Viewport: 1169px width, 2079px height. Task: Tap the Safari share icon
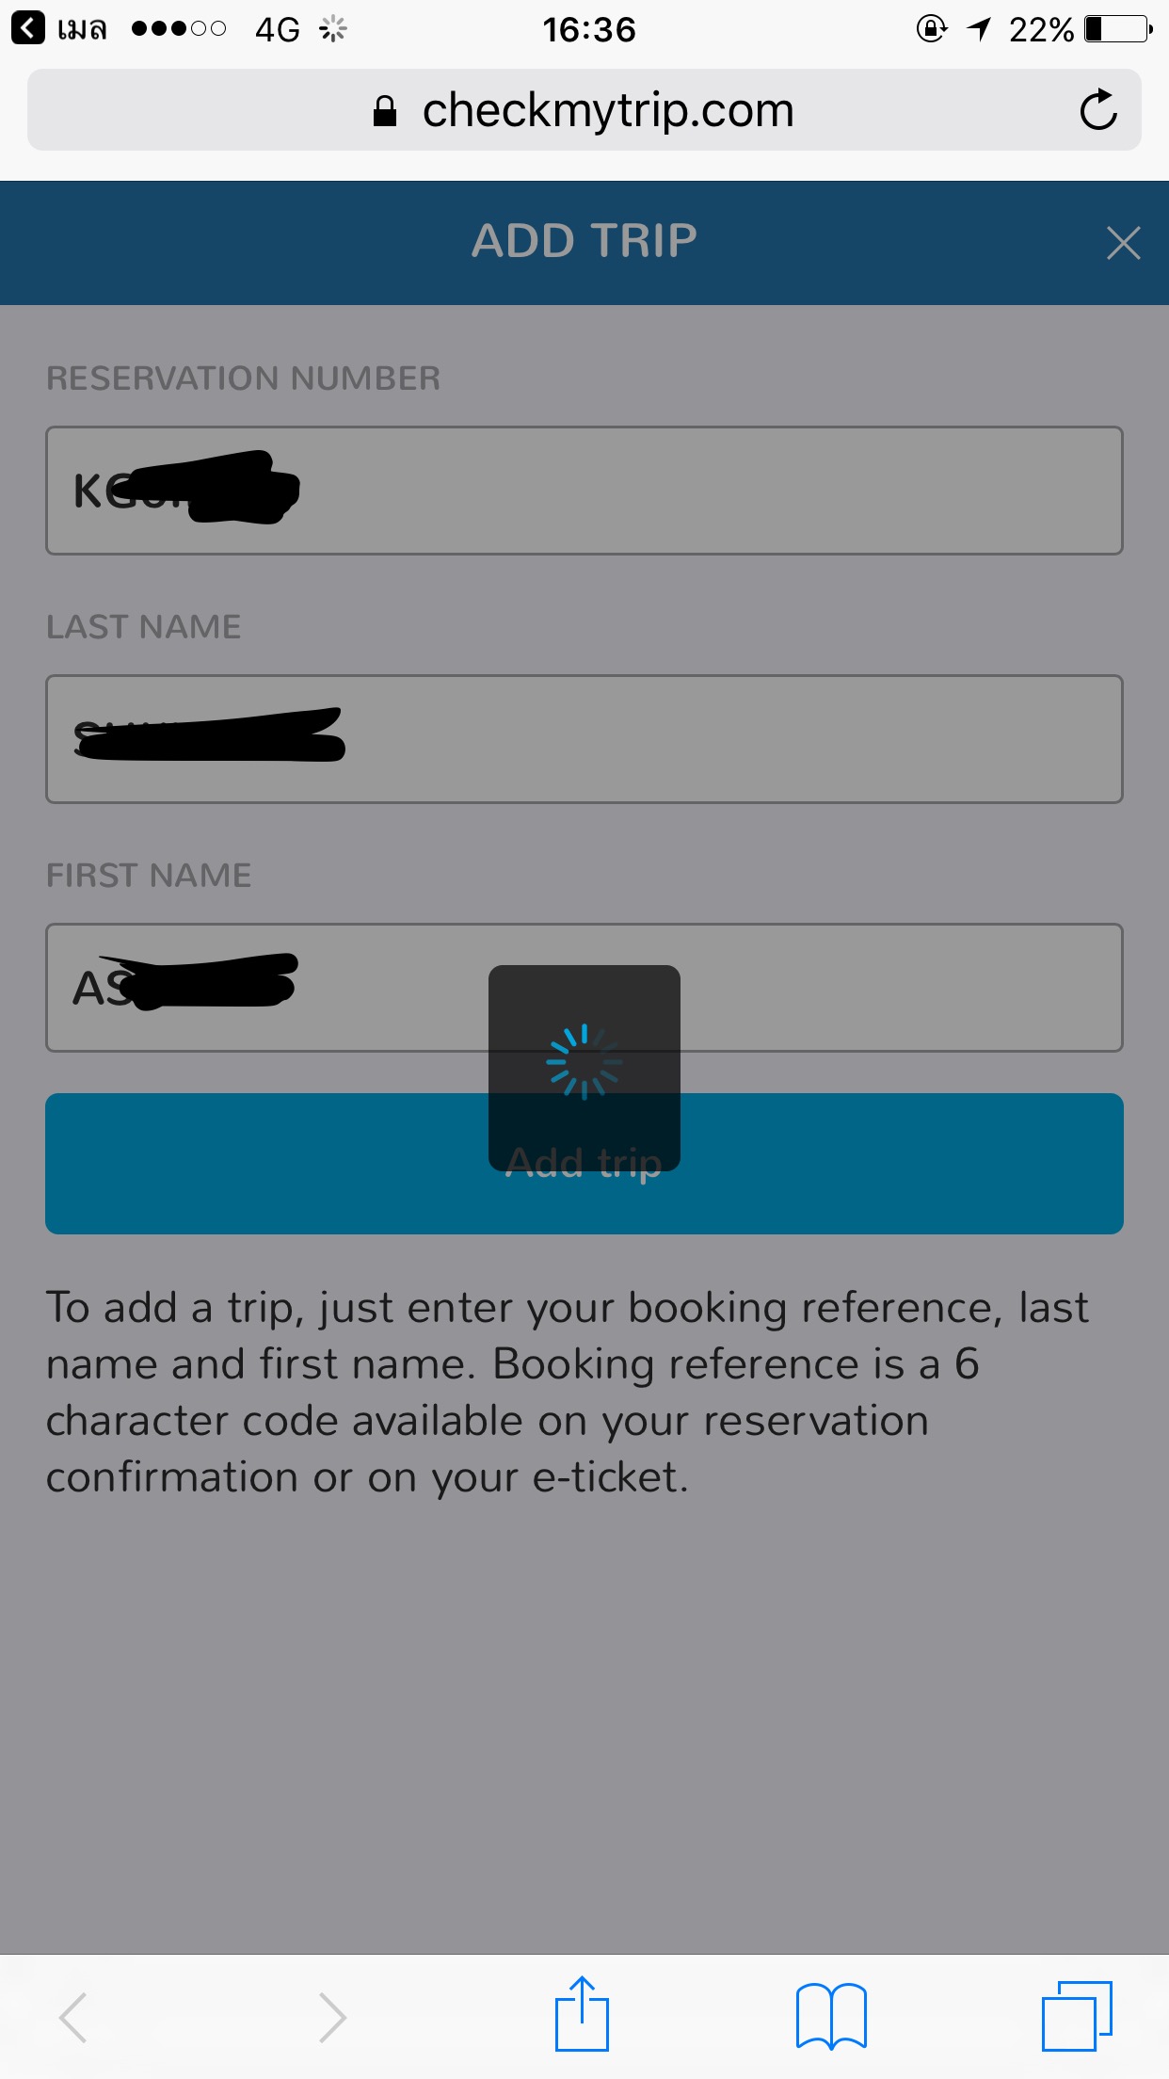[x=582, y=2014]
